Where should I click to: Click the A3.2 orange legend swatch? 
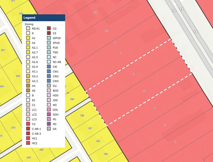point(28,76)
